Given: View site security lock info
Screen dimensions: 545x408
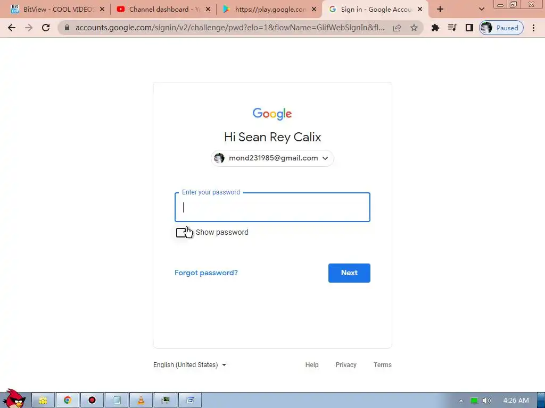Looking at the screenshot, I should tap(67, 28).
